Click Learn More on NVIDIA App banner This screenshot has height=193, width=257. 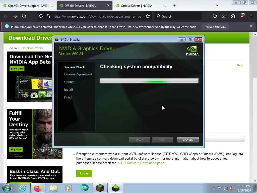pyautogui.click(x=17, y=69)
